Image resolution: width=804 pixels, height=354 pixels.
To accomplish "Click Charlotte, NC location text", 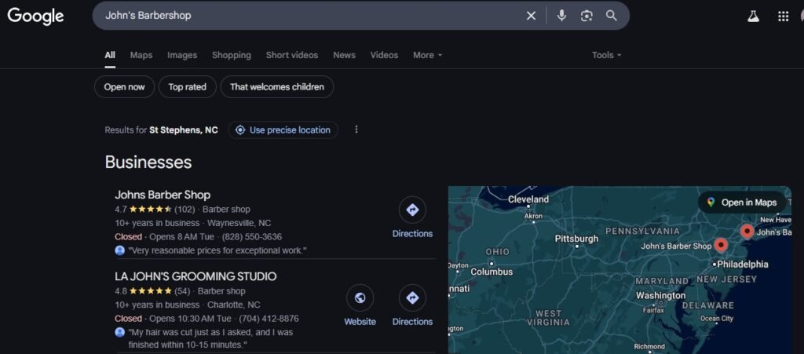I will pyautogui.click(x=234, y=305).
